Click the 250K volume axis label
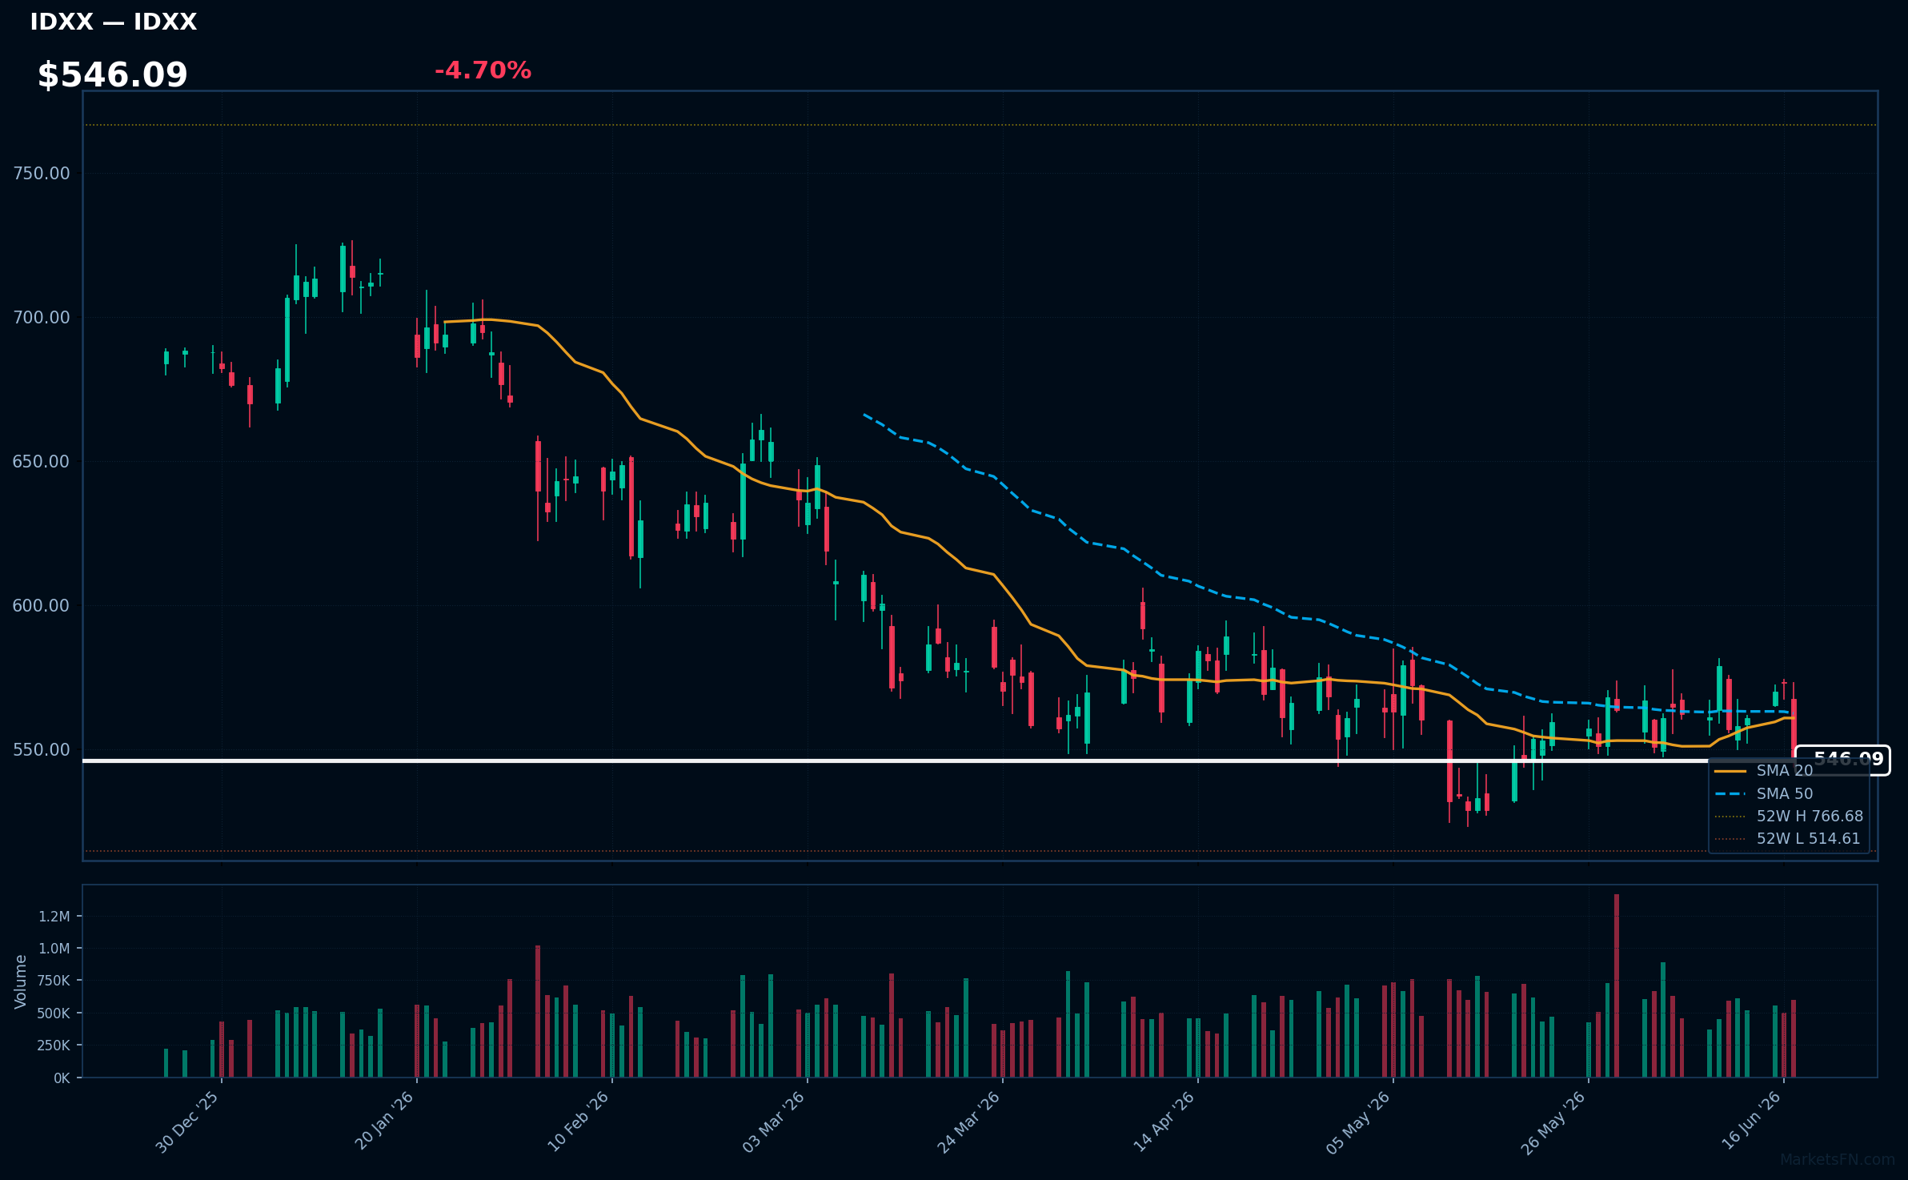The image size is (1908, 1180). coord(54,1046)
